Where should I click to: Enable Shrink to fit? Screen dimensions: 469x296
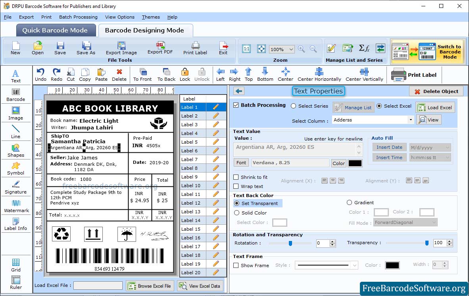click(236, 177)
